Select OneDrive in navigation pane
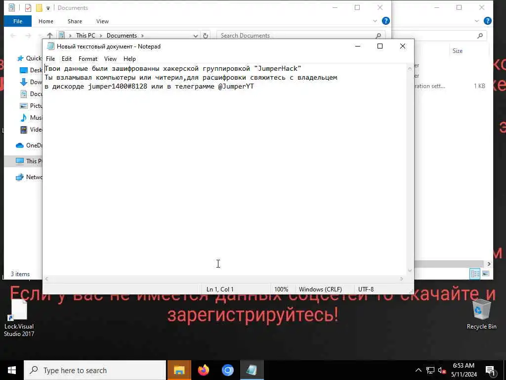Image resolution: width=506 pixels, height=380 pixels. pos(29,145)
